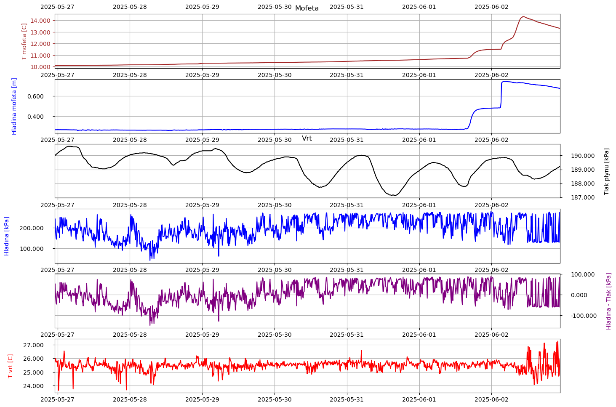
Task: Select the 'Hladina mofeta [m]' axis label
Action: tap(14, 106)
